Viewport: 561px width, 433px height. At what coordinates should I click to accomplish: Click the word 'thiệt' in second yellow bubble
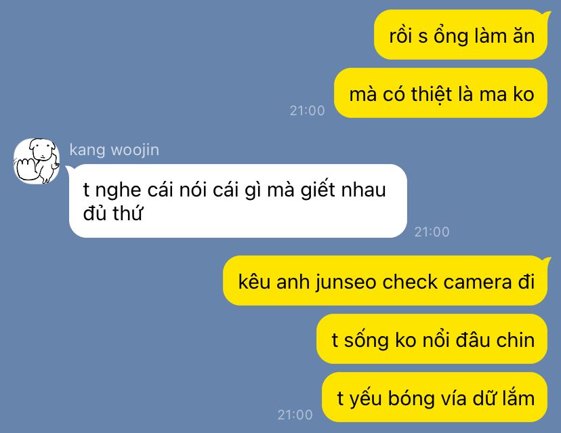432,94
